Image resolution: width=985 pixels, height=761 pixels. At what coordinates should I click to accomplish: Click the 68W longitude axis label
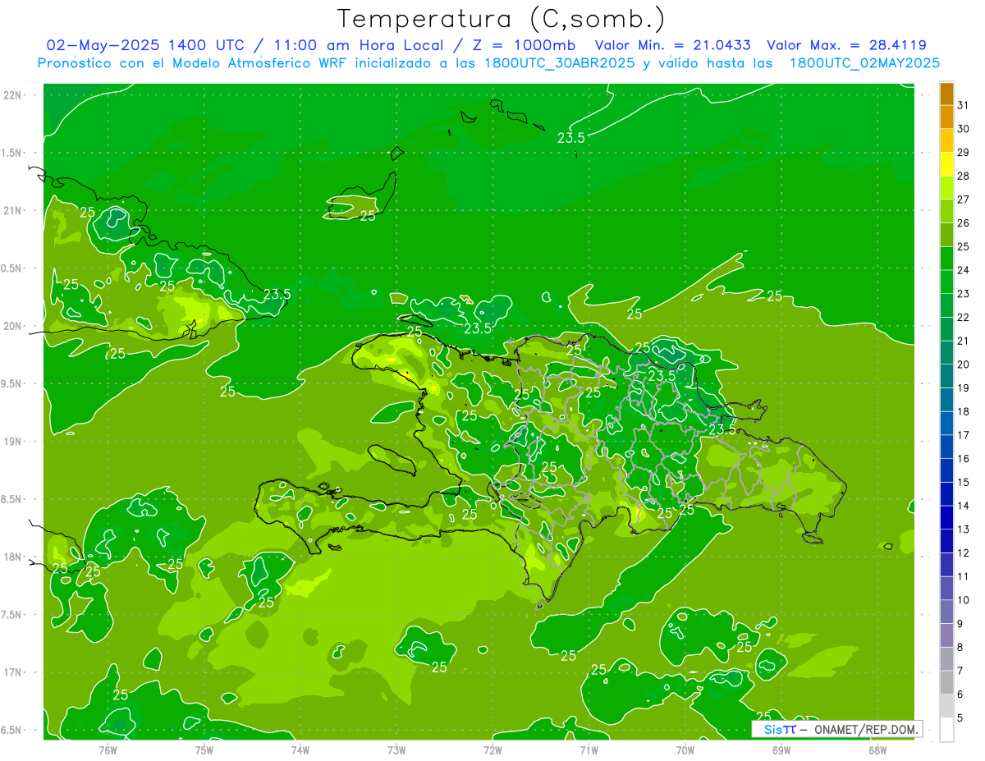[877, 750]
